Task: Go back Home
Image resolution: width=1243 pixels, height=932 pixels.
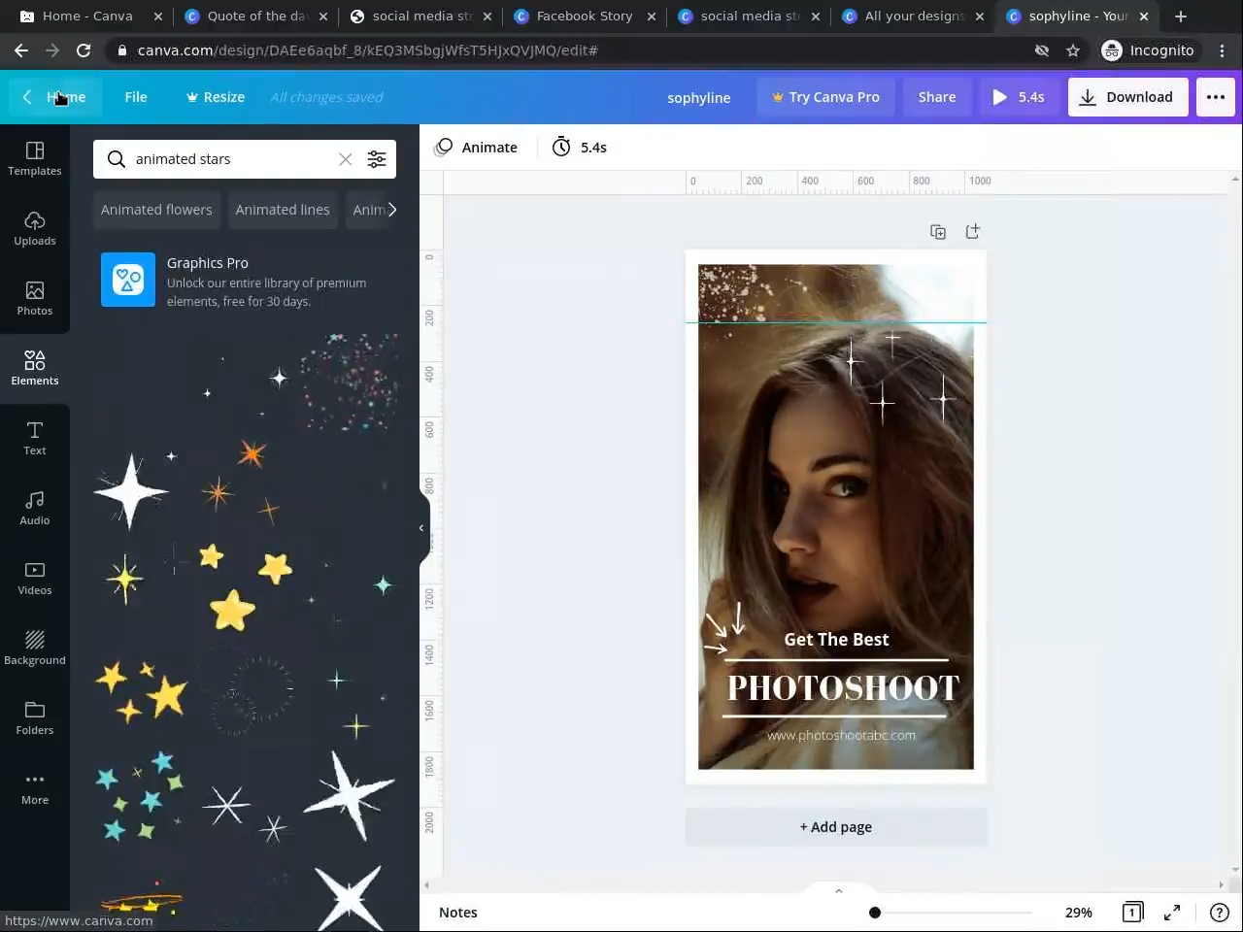Action: point(54,97)
